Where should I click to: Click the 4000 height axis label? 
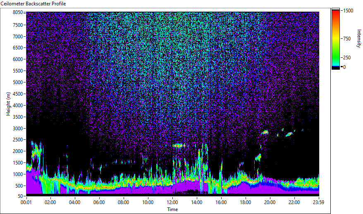18,106
